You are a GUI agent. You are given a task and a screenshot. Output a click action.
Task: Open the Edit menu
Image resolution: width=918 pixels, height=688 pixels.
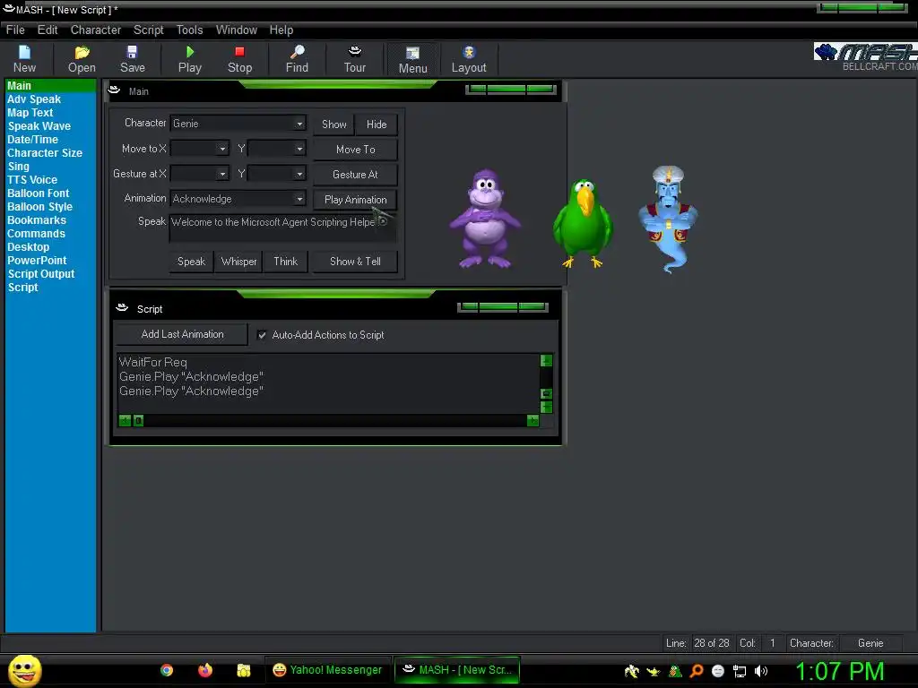(x=48, y=30)
